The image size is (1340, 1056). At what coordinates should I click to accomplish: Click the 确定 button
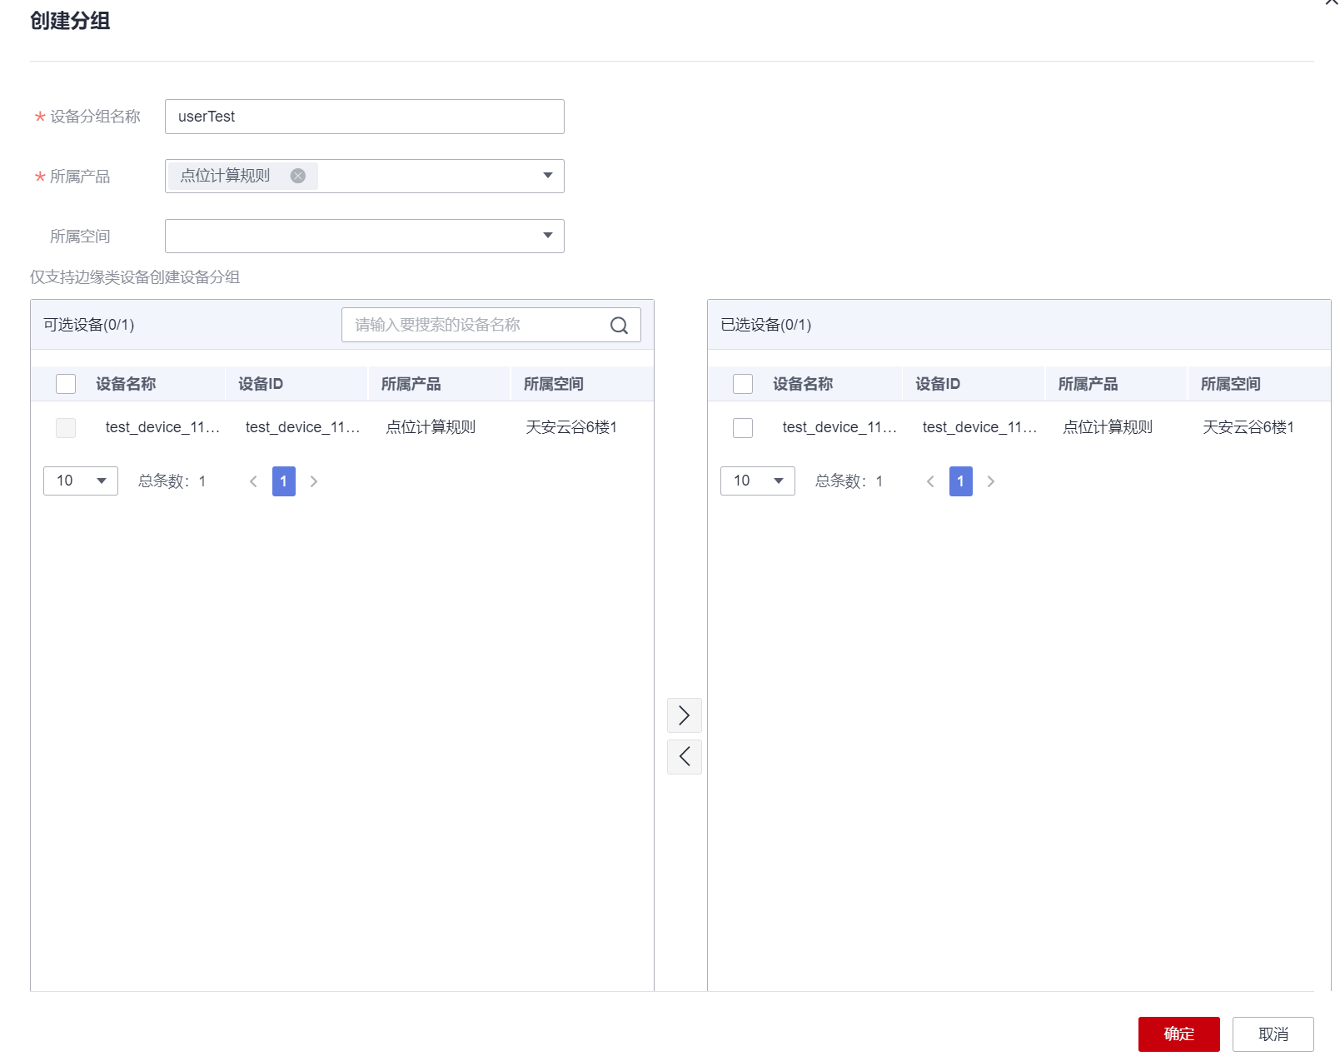click(x=1179, y=1034)
